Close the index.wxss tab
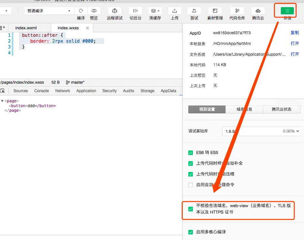 click(x=87, y=28)
